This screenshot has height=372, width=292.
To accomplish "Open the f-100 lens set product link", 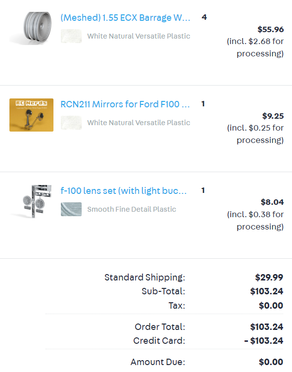I will [123, 191].
